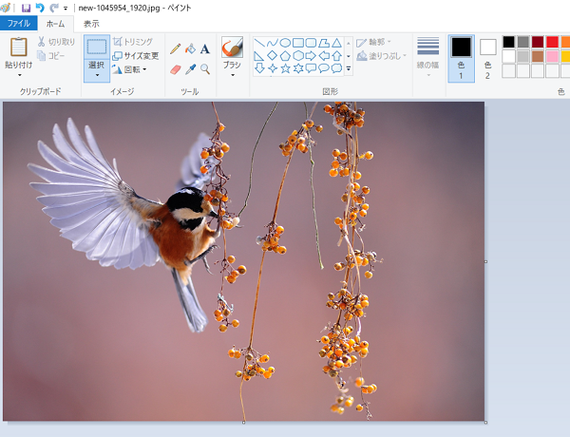
Task: Choose the left arrow shape
Action: pos(324,56)
